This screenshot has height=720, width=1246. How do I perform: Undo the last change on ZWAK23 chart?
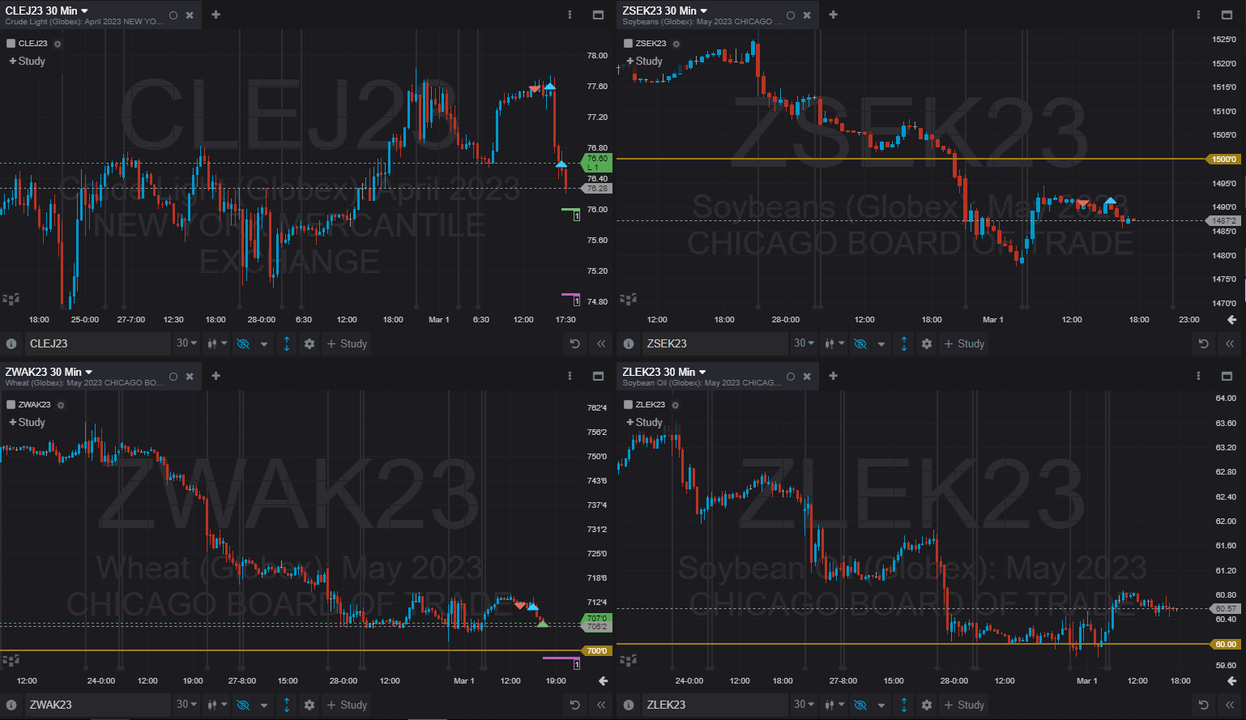(x=575, y=705)
